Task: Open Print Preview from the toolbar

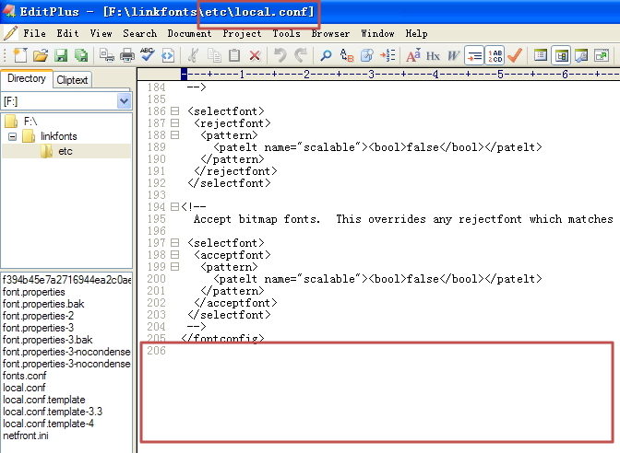Action: click(x=106, y=55)
